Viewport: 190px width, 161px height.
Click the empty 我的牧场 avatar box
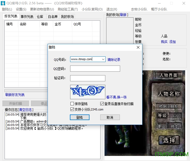click(120, 31)
